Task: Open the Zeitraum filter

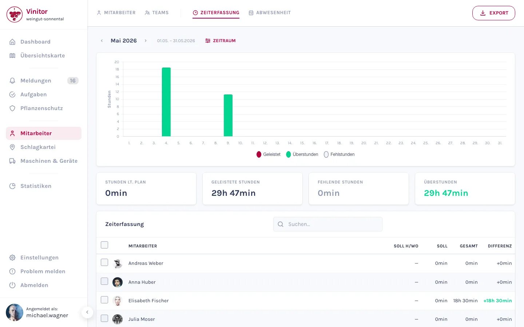Action: point(221,41)
